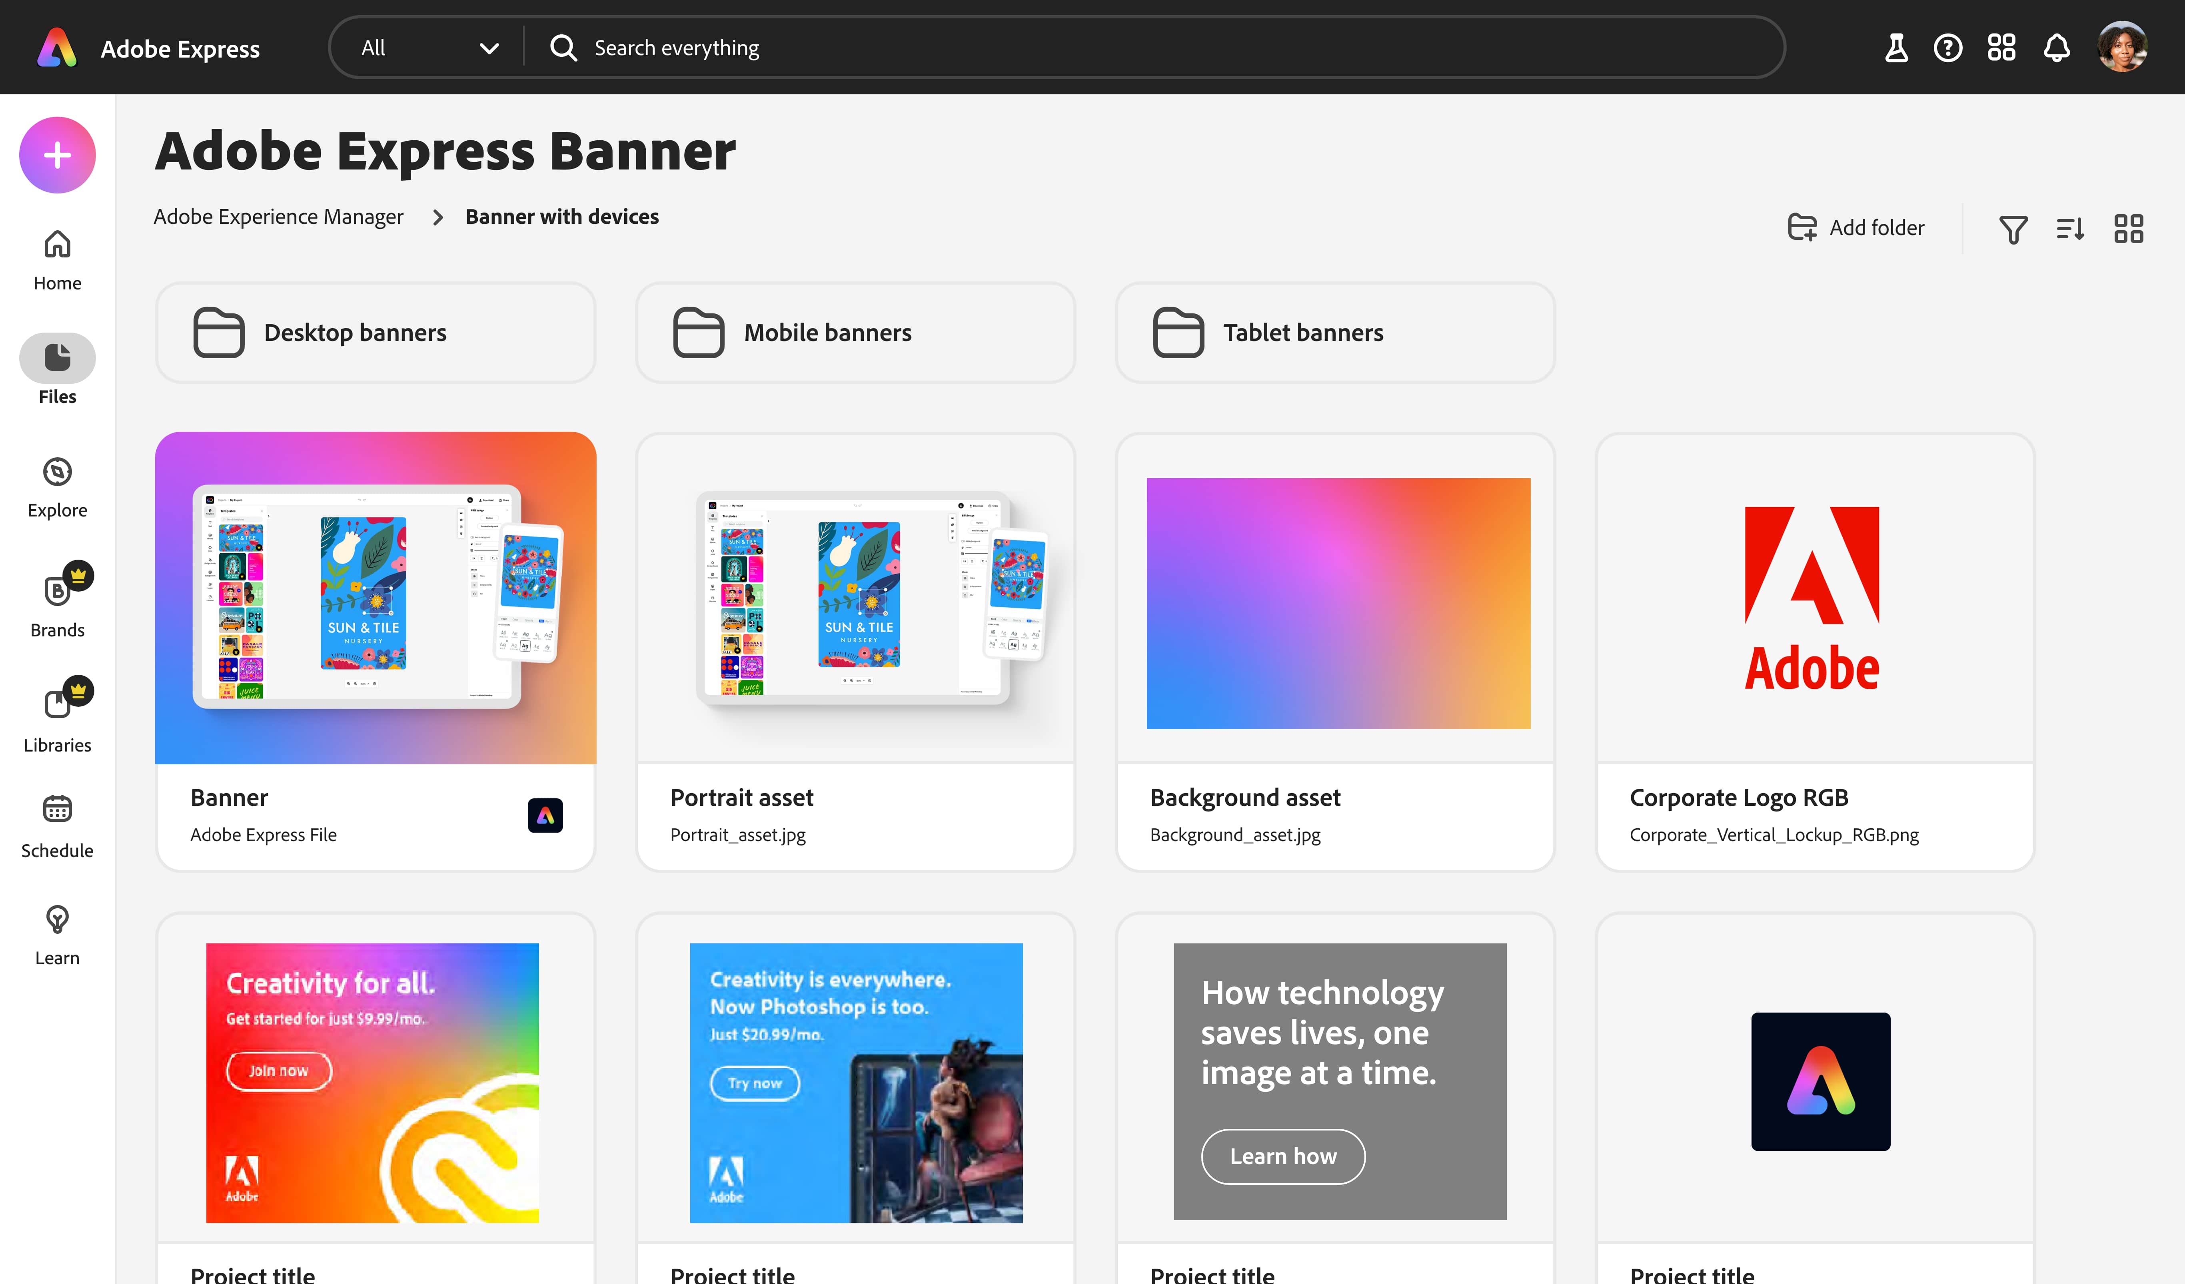This screenshot has height=1284, width=2185.
Task: Click the filter funnel icon
Action: (2013, 229)
